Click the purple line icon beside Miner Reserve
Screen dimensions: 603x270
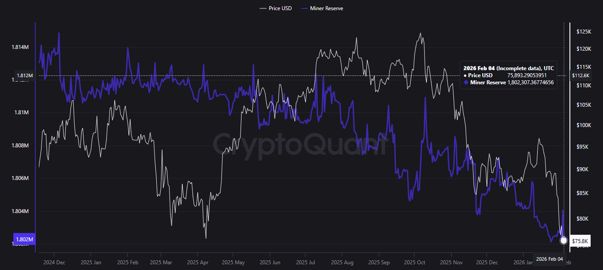coord(304,8)
